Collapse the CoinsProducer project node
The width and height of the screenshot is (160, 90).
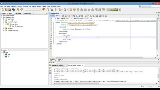coord(1,18)
